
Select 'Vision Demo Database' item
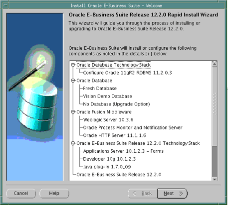point(107,96)
